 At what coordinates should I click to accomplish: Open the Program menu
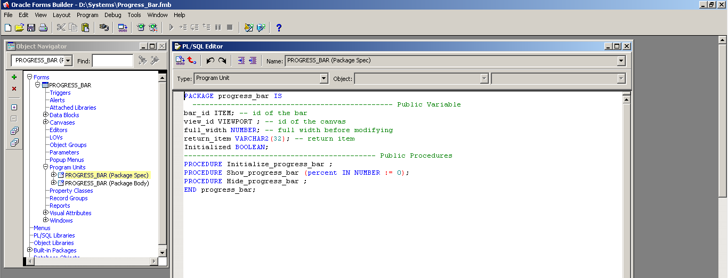(x=87, y=15)
